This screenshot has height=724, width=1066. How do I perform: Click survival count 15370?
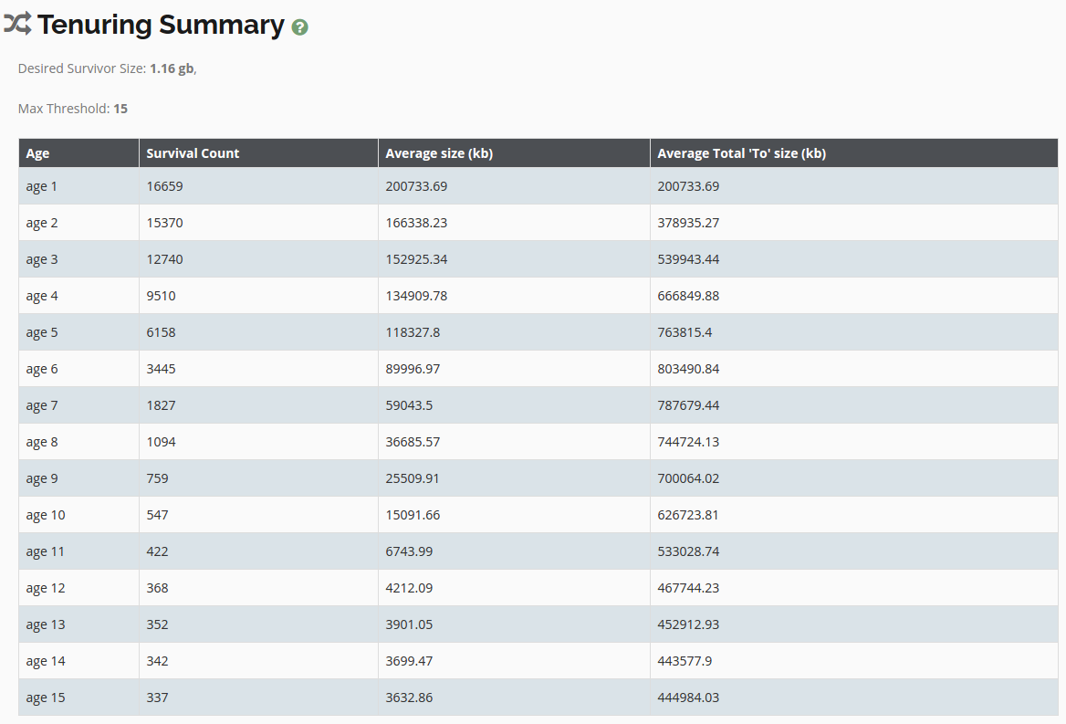164,223
